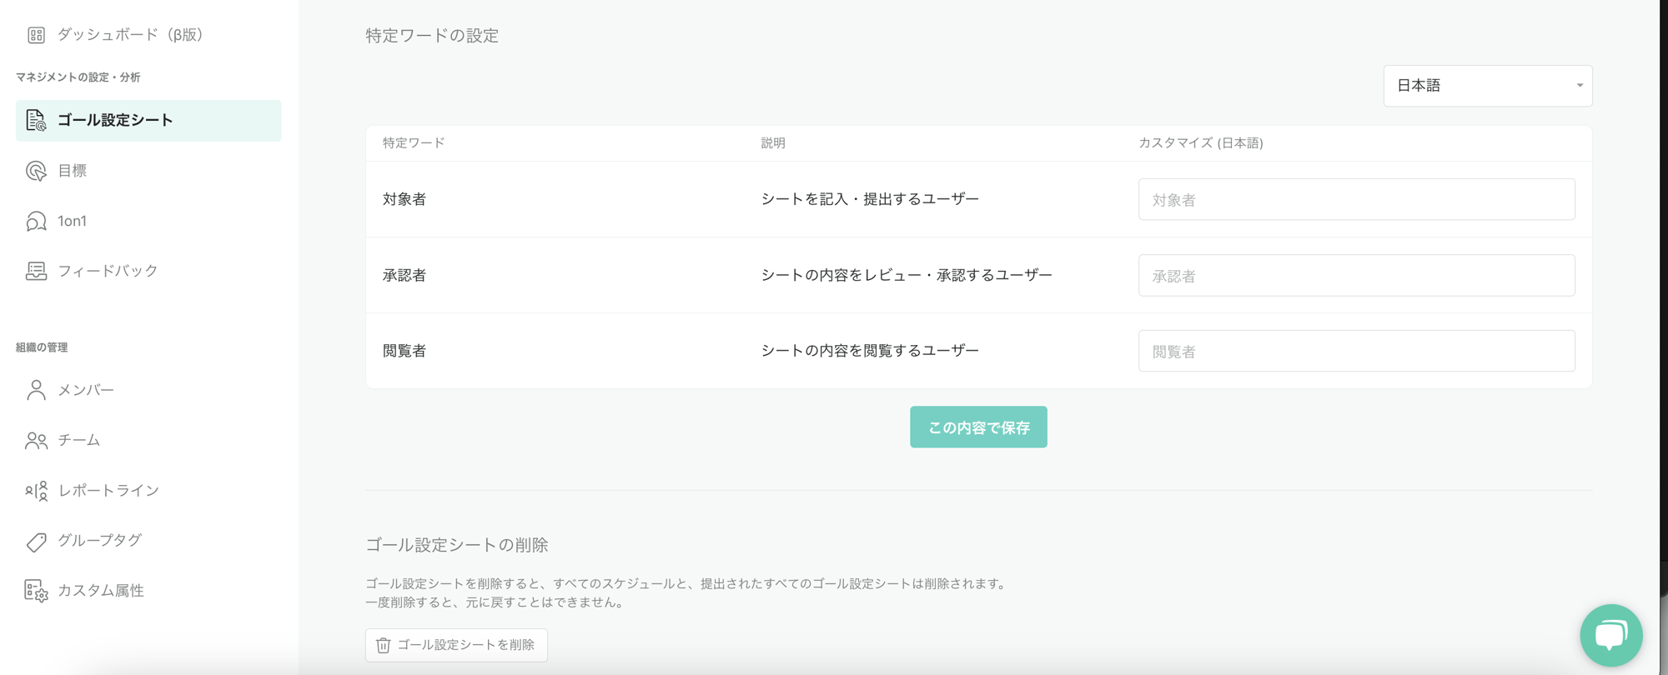This screenshot has width=1668, height=675.
Task: Click the Dashboard (β版) grid icon
Action: [36, 35]
